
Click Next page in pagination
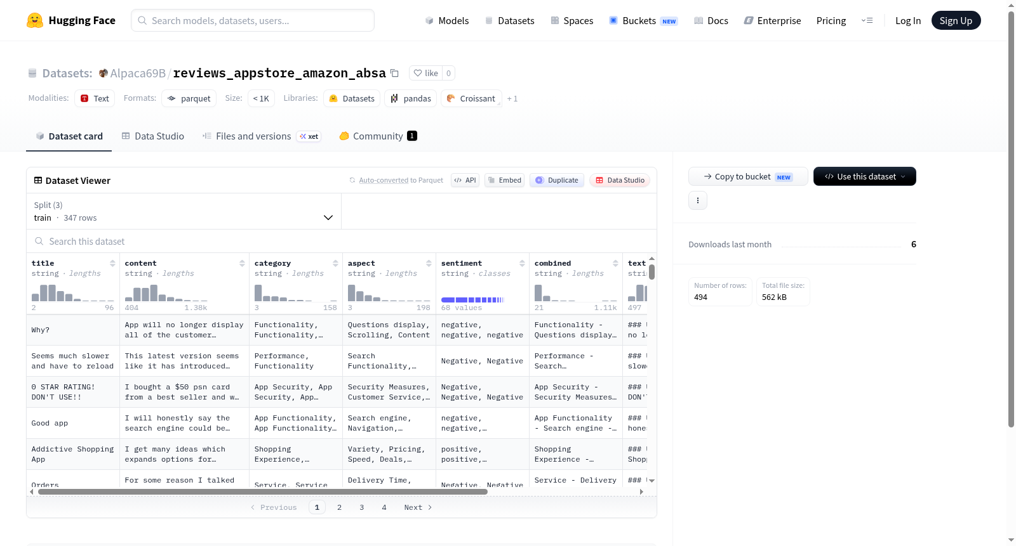coord(418,507)
